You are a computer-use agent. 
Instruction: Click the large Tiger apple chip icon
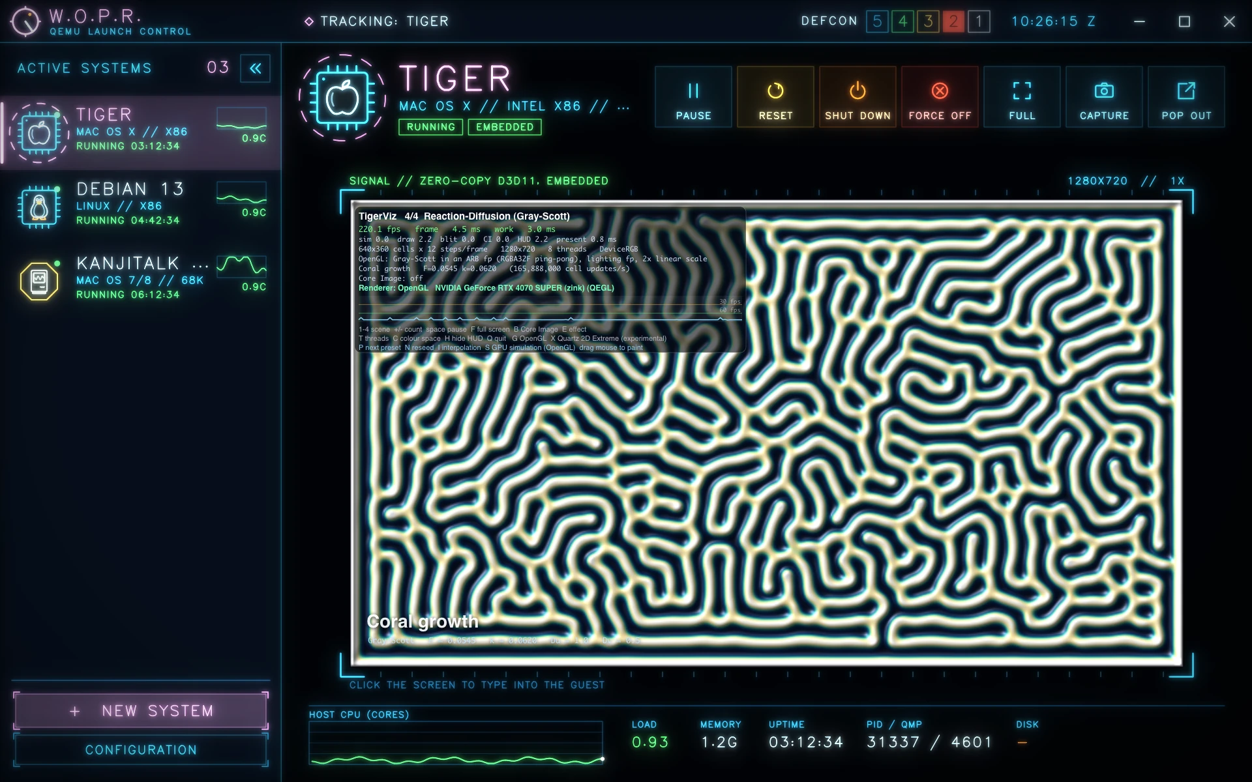(342, 98)
